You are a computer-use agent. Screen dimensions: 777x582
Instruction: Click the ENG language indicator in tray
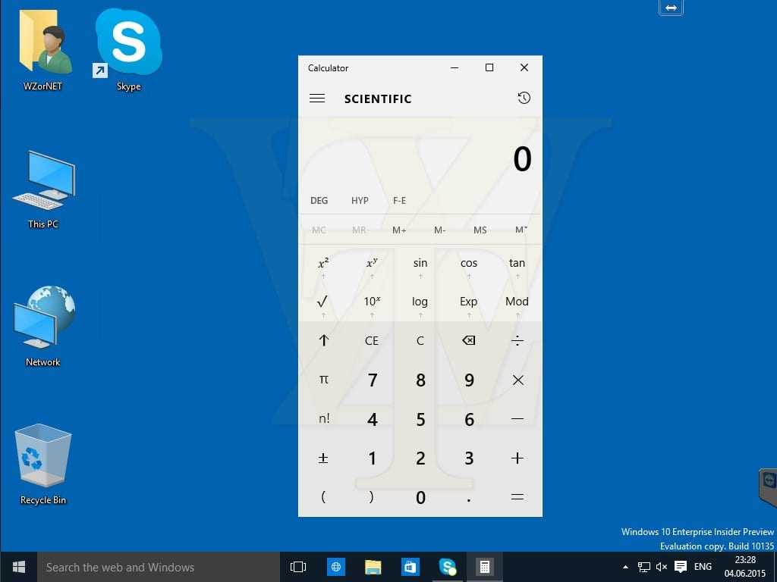(x=703, y=567)
